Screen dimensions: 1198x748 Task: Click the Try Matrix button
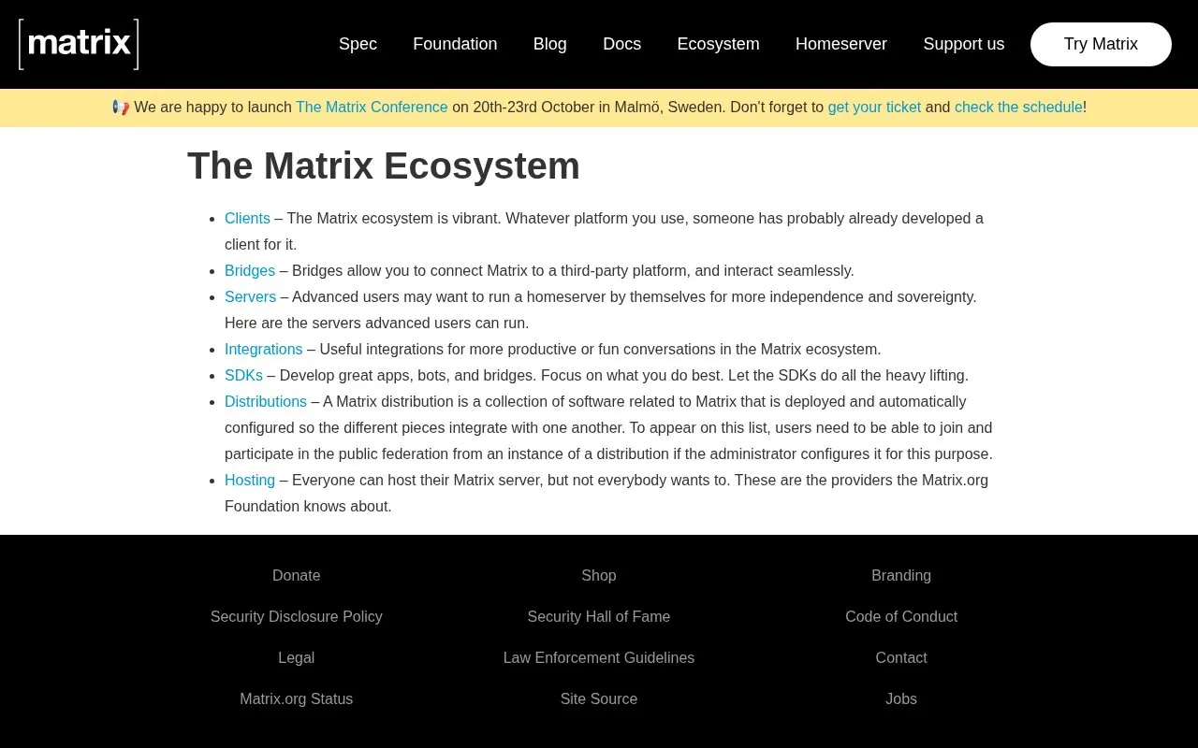(x=1101, y=44)
